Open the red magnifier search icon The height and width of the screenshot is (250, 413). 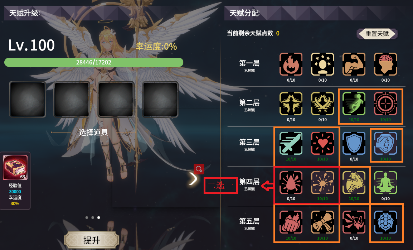pos(199,169)
